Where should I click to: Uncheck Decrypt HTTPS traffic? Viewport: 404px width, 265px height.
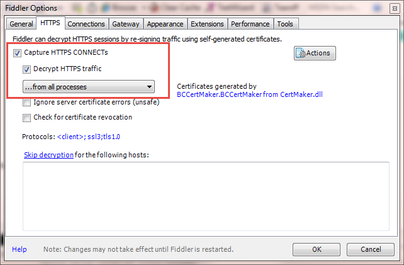(26, 69)
